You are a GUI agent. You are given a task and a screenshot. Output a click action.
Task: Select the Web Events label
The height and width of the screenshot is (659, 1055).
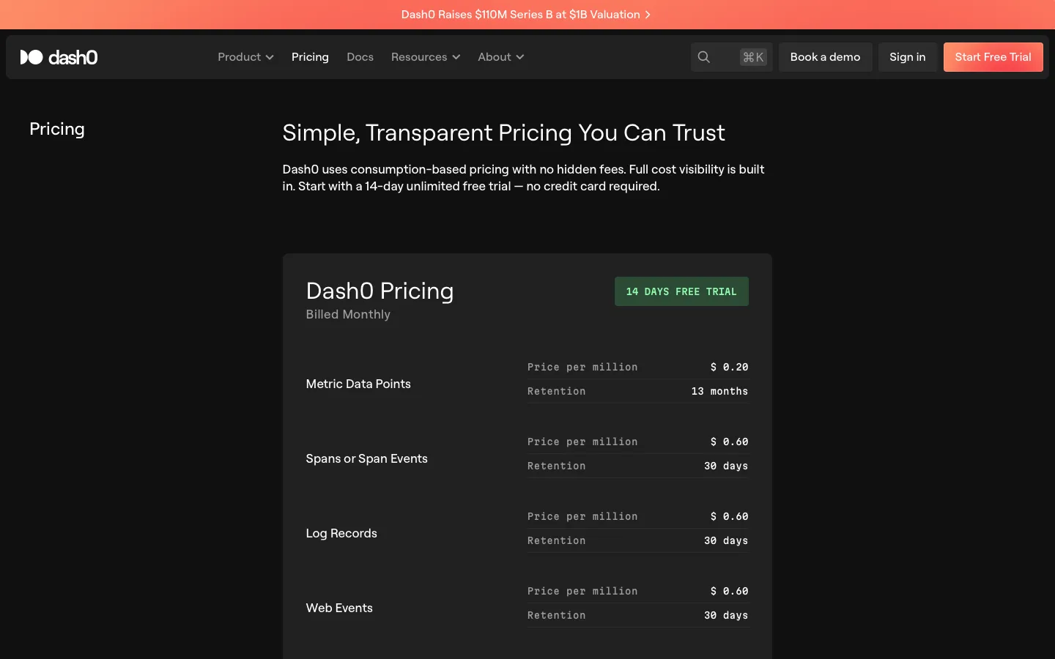339,608
